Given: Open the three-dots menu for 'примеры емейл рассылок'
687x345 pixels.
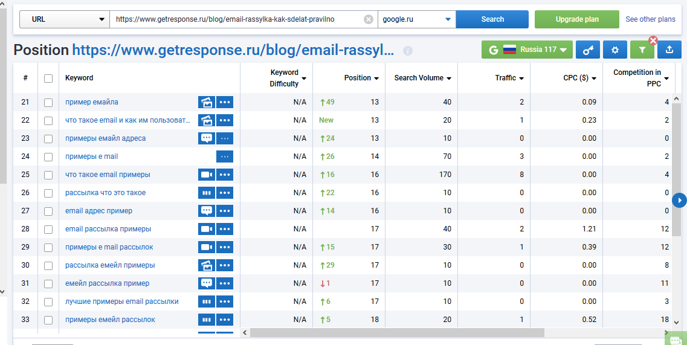Looking at the screenshot, I should point(225,320).
